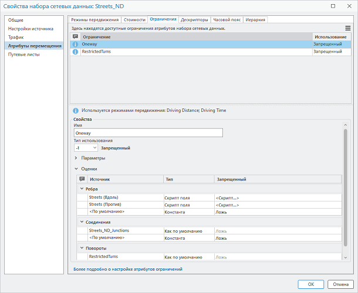Maximize the Streets_ND properties window
This screenshot has height=293, width=358.
point(332,6)
